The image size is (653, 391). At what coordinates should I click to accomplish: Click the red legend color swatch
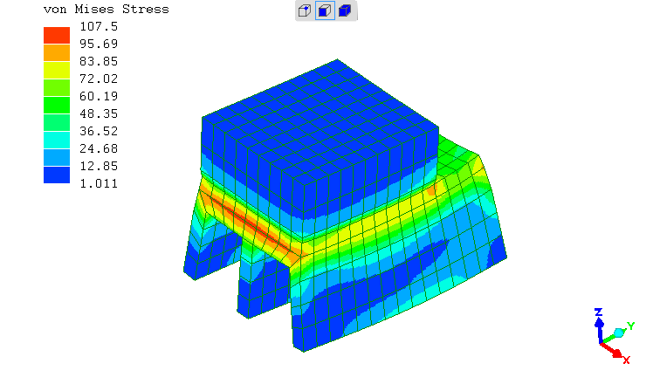57,35
